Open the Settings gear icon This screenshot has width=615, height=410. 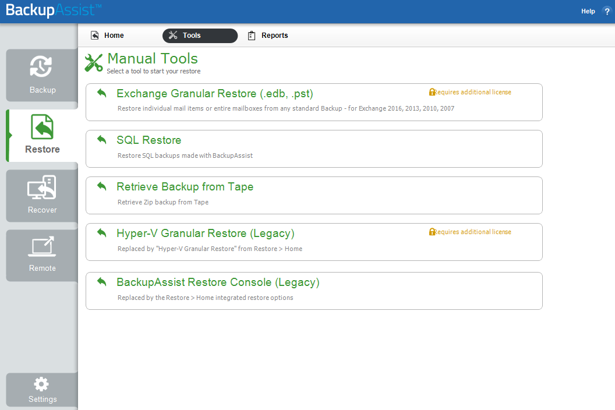[x=41, y=384]
